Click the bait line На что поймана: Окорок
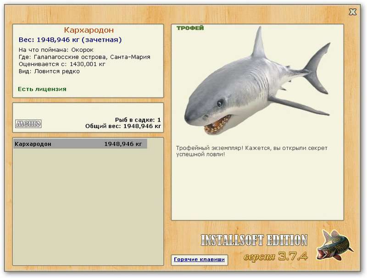 coord(56,50)
